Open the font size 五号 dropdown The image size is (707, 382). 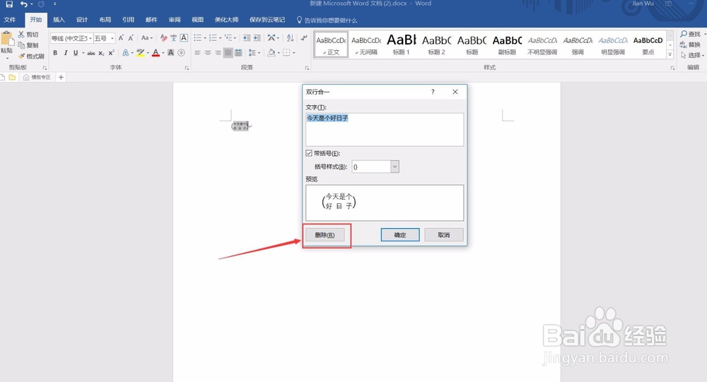(112, 38)
